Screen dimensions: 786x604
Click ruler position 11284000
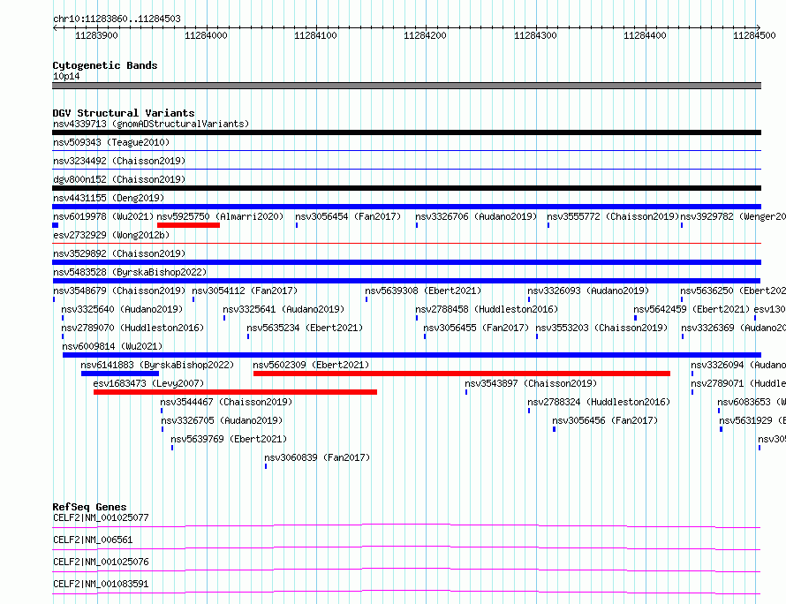(206, 35)
